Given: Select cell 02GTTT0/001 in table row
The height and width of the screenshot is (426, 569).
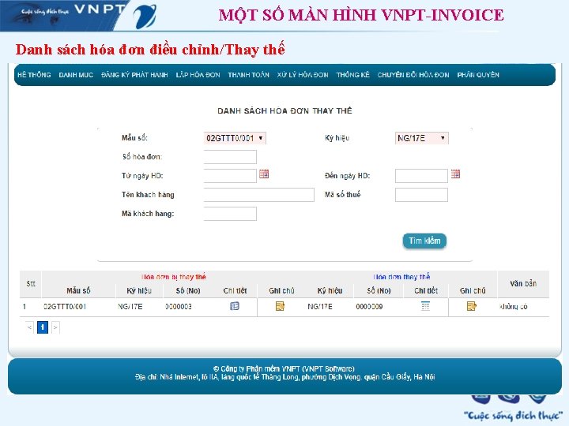Looking at the screenshot, I should pyautogui.click(x=65, y=307).
